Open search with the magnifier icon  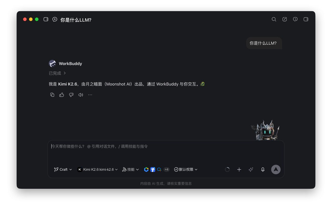pyautogui.click(x=274, y=19)
